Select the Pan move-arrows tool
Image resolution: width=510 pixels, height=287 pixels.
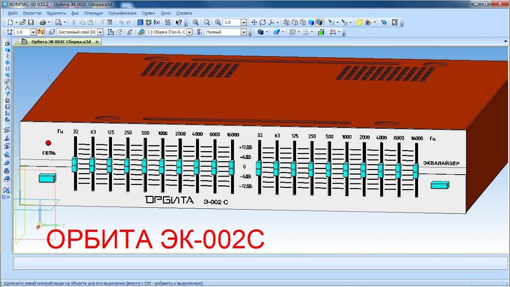coord(254,22)
